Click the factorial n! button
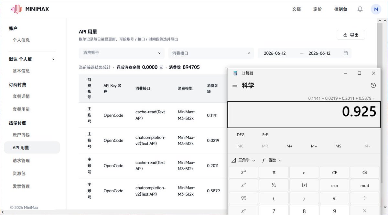Viewport: 388px width, 215px height. [x=335, y=198]
